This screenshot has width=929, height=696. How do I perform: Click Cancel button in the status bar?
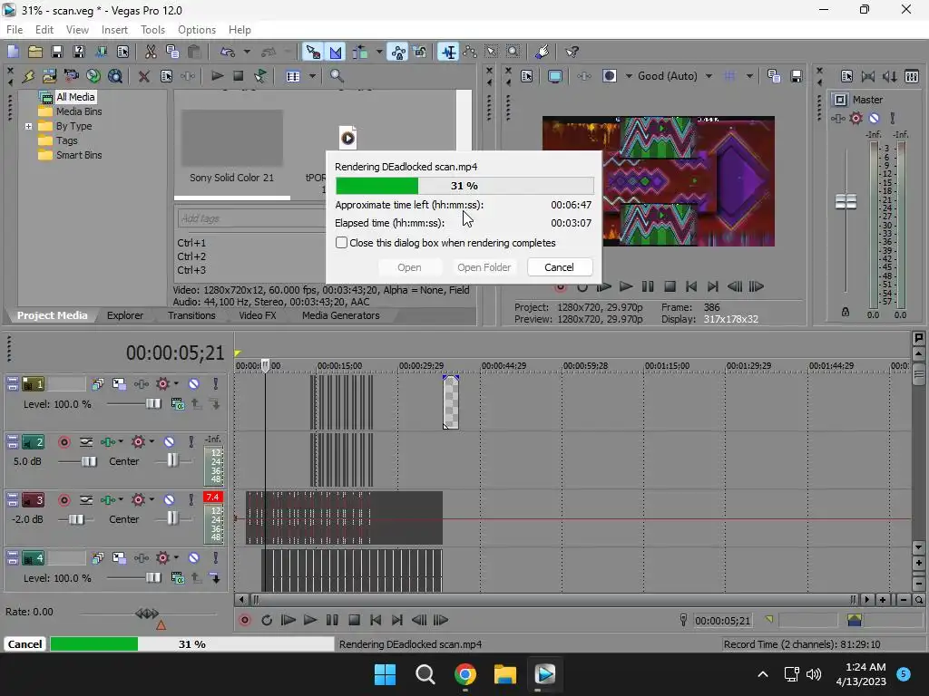point(24,644)
